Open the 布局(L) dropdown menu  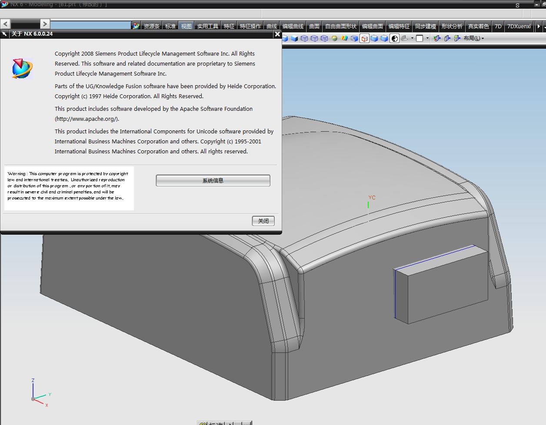coord(474,38)
